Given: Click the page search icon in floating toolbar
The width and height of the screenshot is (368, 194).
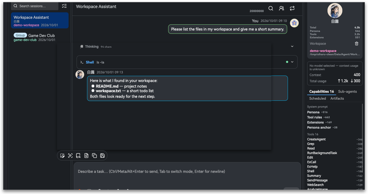Looking at the screenshot, I should coord(78,156).
